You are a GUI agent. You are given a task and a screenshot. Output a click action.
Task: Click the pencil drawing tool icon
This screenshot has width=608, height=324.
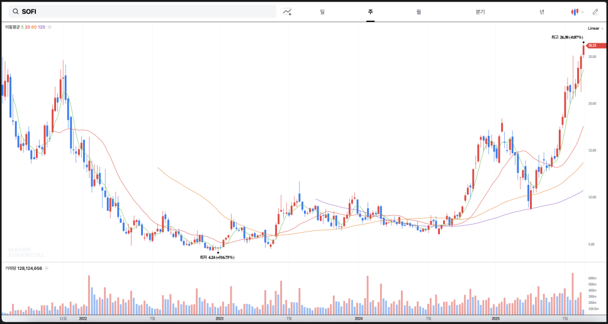click(595, 11)
